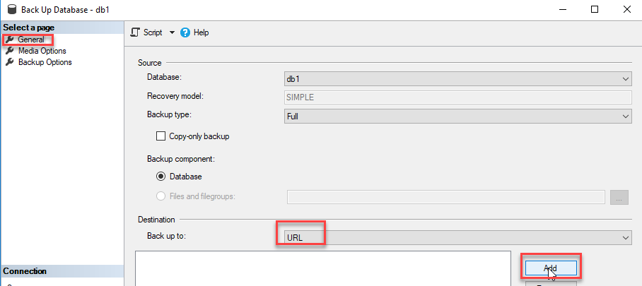The height and width of the screenshot is (286, 642).
Task: Select the Database backup component radio
Action: [x=160, y=176]
